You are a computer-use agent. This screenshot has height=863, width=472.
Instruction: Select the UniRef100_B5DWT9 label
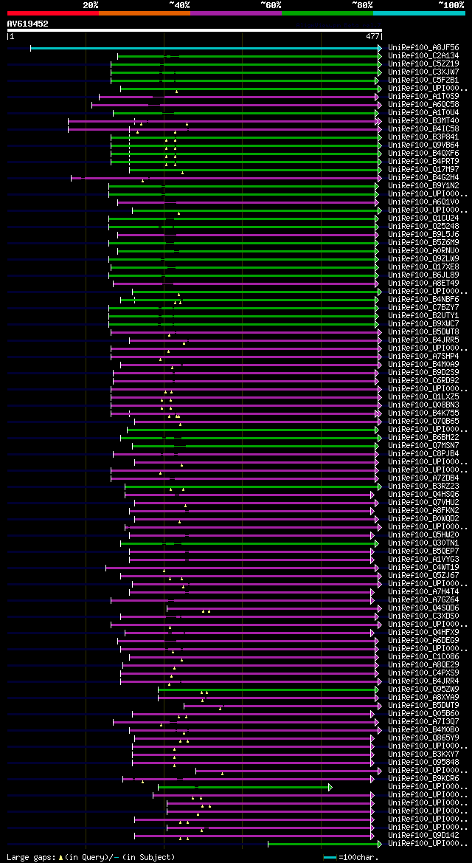[x=423, y=706]
